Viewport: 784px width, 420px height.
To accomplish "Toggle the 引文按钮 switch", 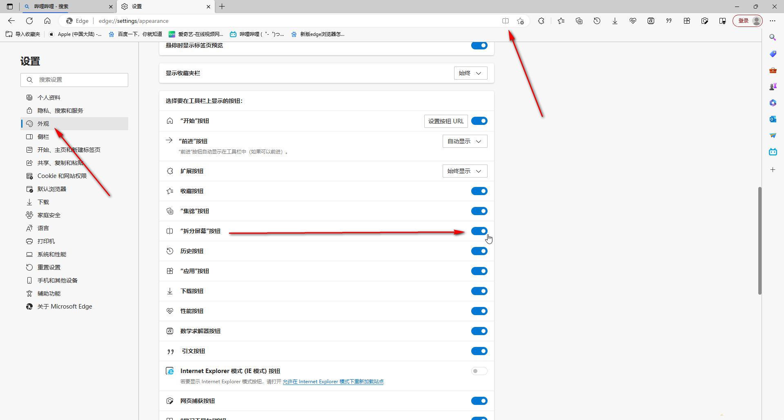I will pos(479,351).
